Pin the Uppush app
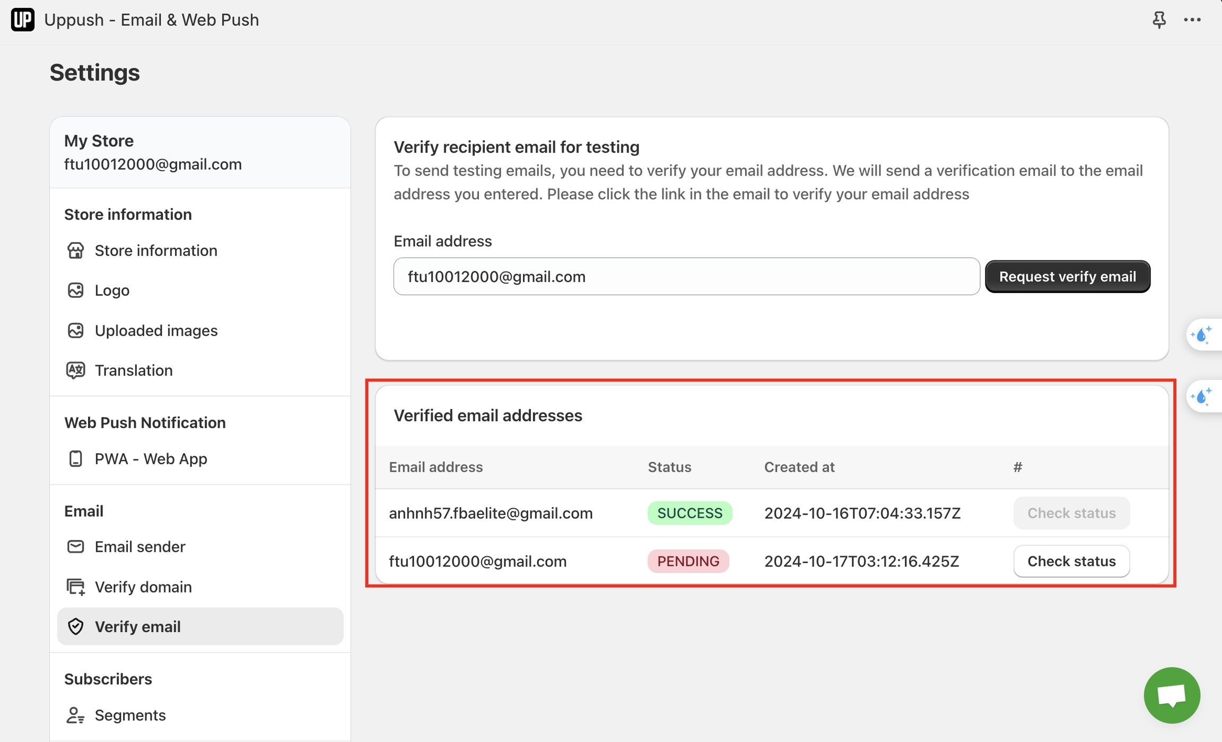The height and width of the screenshot is (742, 1222). click(1159, 20)
